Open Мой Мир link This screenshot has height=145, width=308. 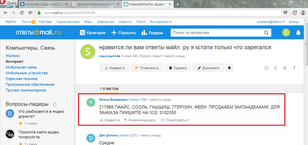point(45,22)
